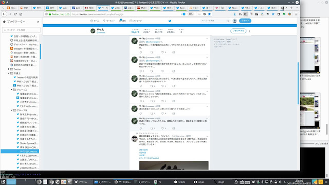Open the Twitterの高度な検索 bookmark
The width and height of the screenshot is (329, 185).
click(x=25, y=78)
